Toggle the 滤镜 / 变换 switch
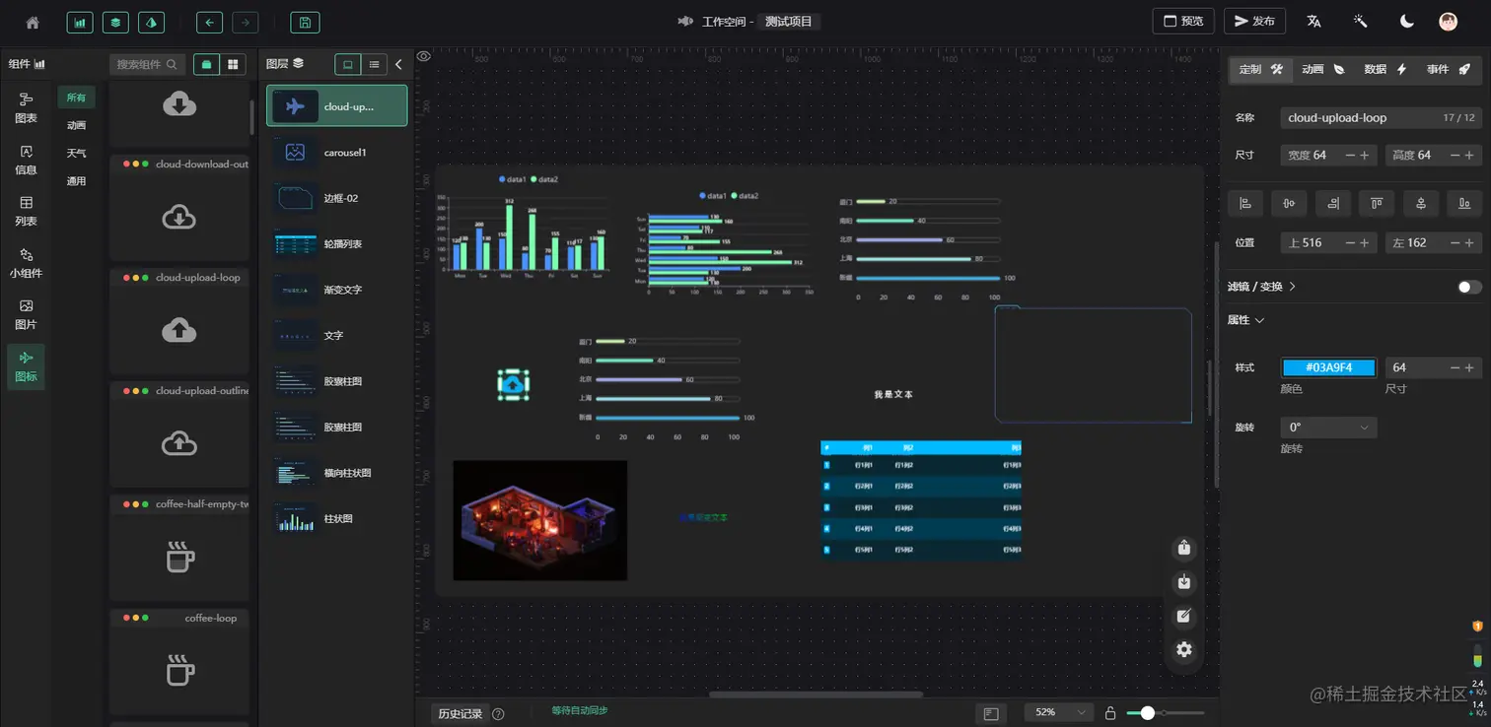 tap(1469, 287)
